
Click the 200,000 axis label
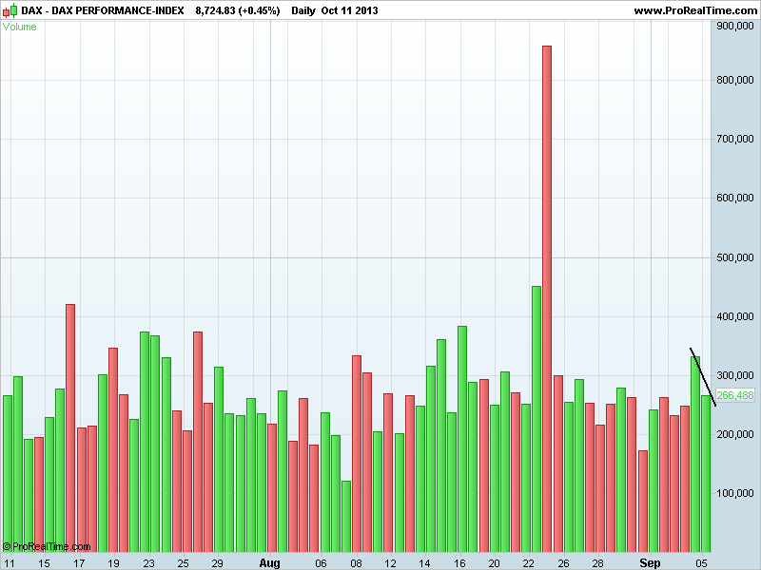click(735, 434)
